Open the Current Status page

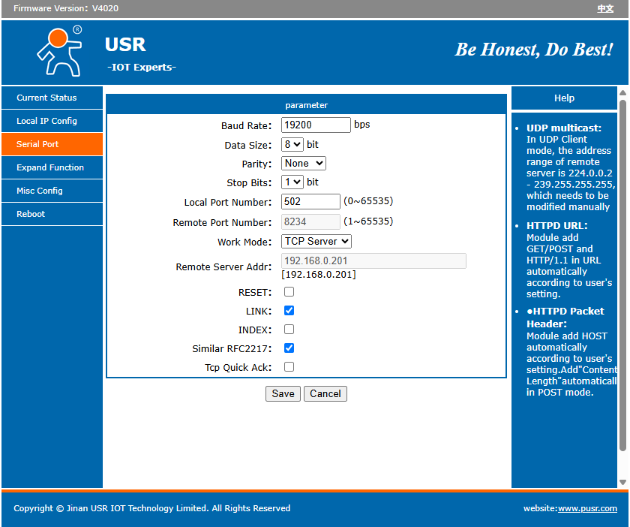coord(52,98)
